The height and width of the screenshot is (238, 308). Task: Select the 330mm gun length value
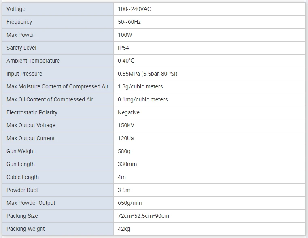[127, 164]
